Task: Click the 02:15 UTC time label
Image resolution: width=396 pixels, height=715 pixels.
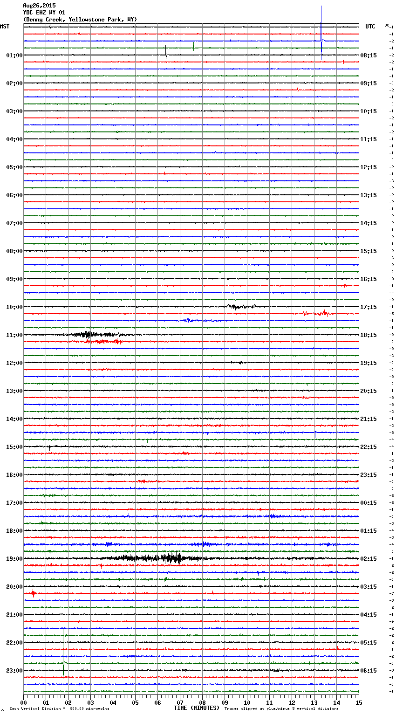Action: click(369, 559)
